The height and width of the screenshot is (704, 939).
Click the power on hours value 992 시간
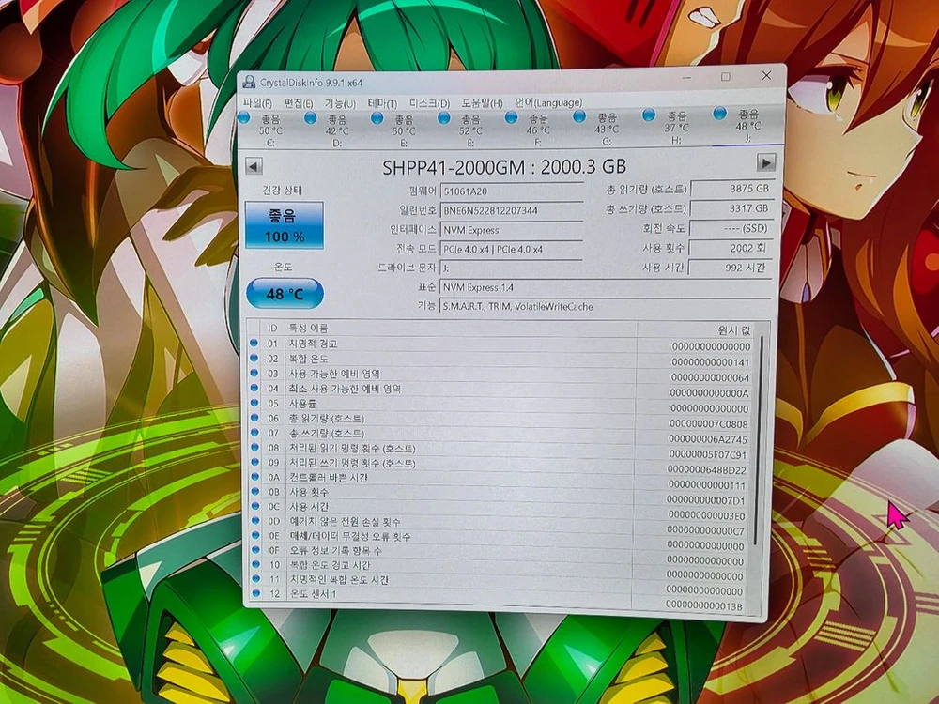click(730, 267)
